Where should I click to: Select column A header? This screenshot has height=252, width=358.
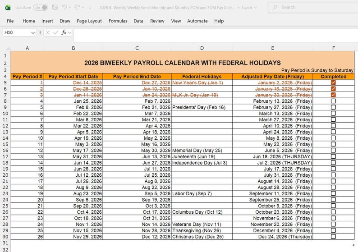pyautogui.click(x=27, y=48)
